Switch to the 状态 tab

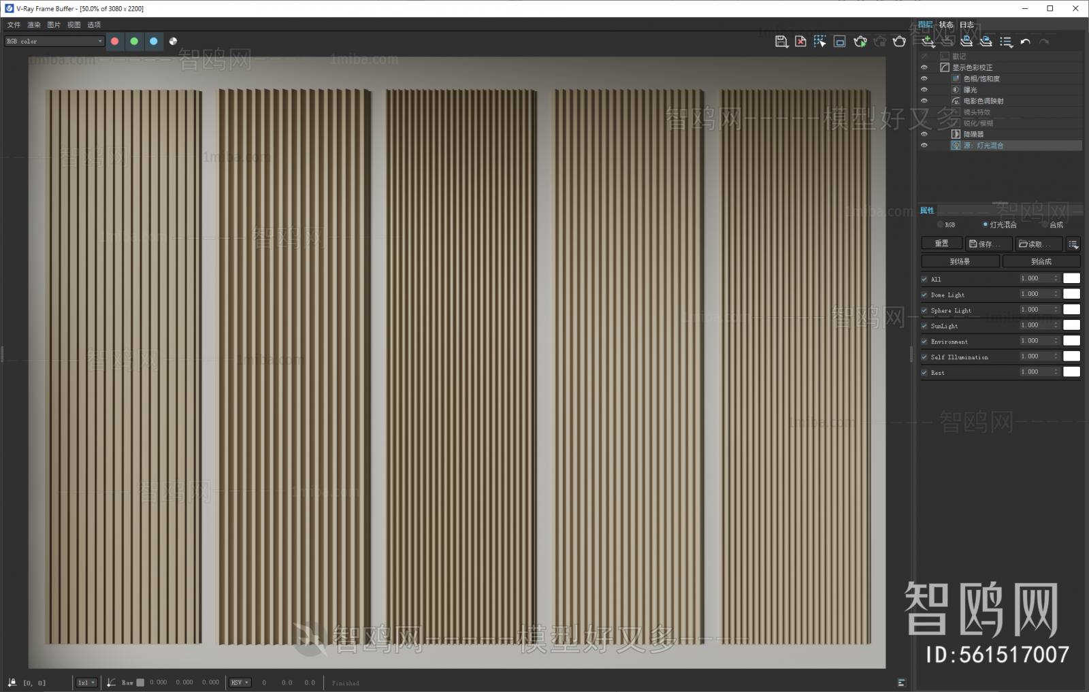point(946,24)
